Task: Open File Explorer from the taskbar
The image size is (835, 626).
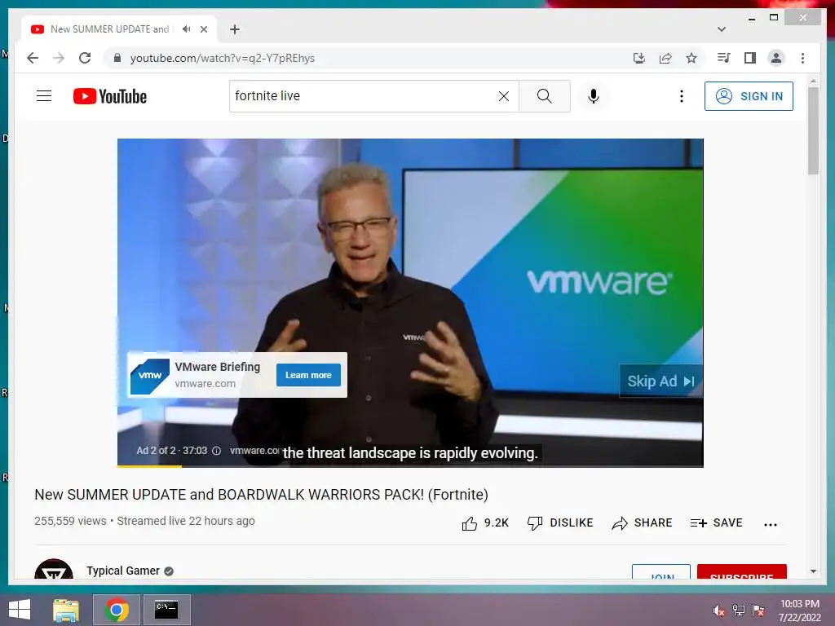Action: 66,610
